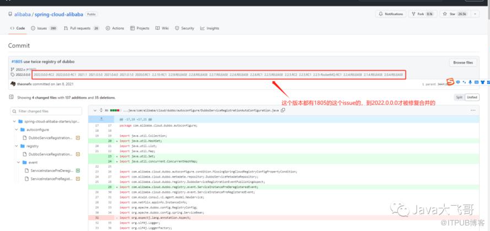
Task: Select the Unified diff view
Action: tap(472, 97)
